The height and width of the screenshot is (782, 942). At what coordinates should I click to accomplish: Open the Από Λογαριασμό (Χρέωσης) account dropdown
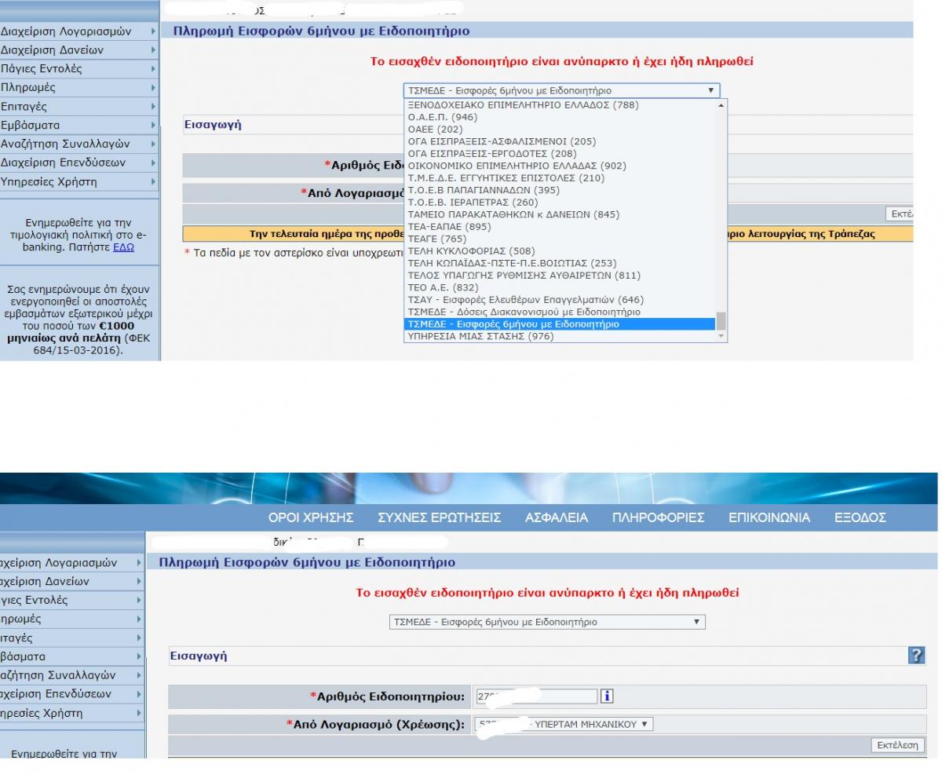point(564,725)
